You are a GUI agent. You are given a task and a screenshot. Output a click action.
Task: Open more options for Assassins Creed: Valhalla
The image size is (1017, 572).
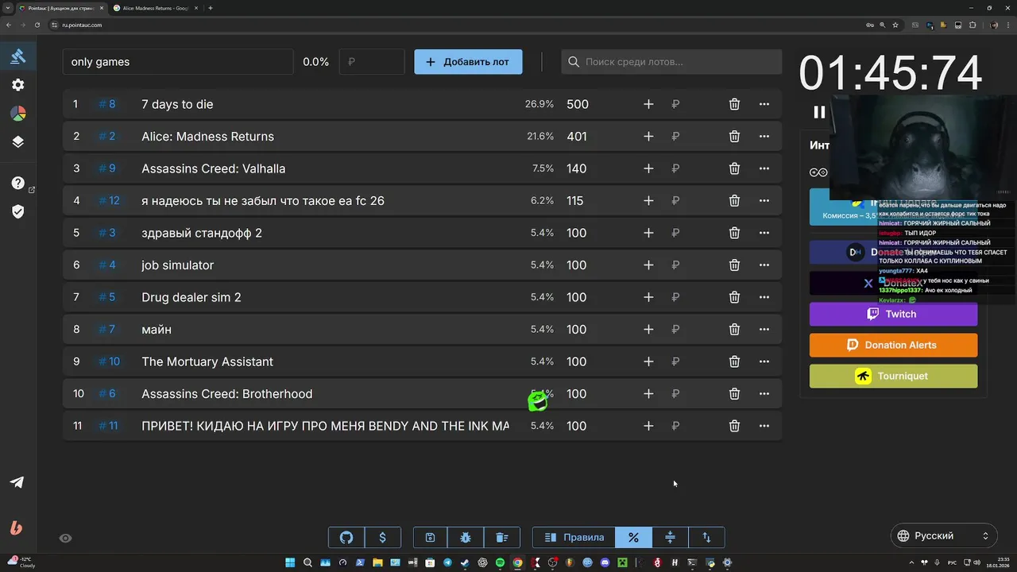764,168
